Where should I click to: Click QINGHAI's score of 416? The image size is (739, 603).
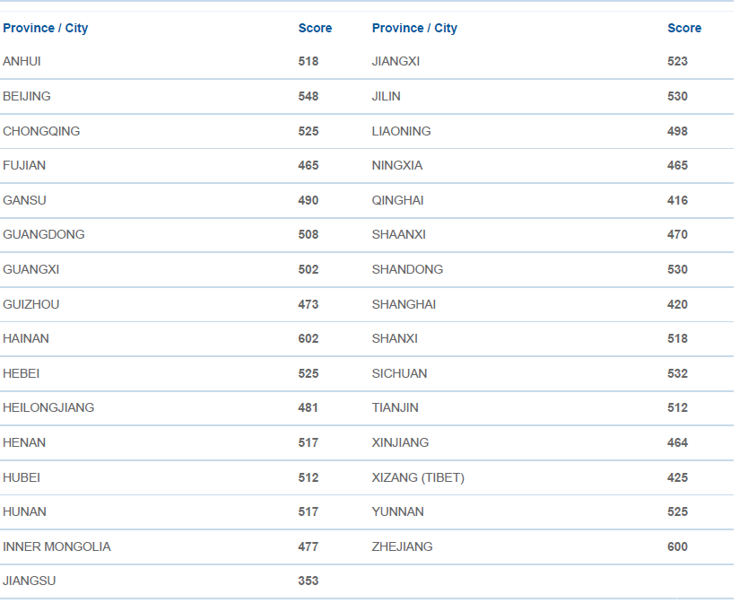[x=677, y=200]
